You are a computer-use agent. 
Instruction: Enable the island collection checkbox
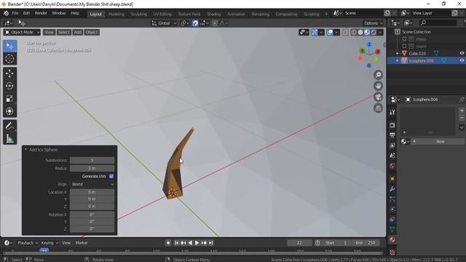point(404,46)
